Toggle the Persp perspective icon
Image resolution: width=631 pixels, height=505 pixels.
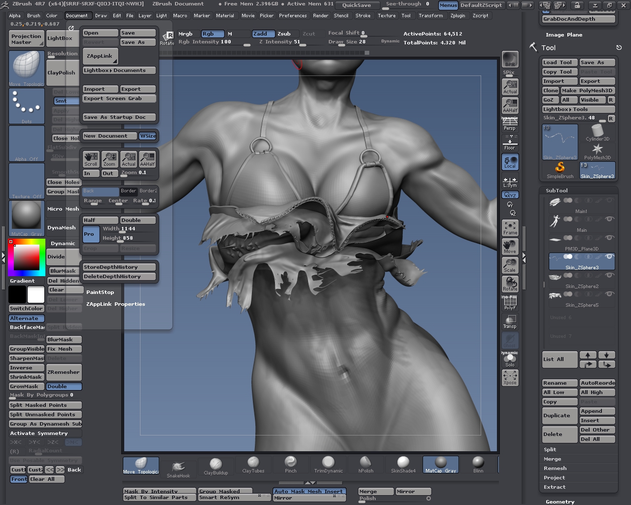tap(510, 124)
